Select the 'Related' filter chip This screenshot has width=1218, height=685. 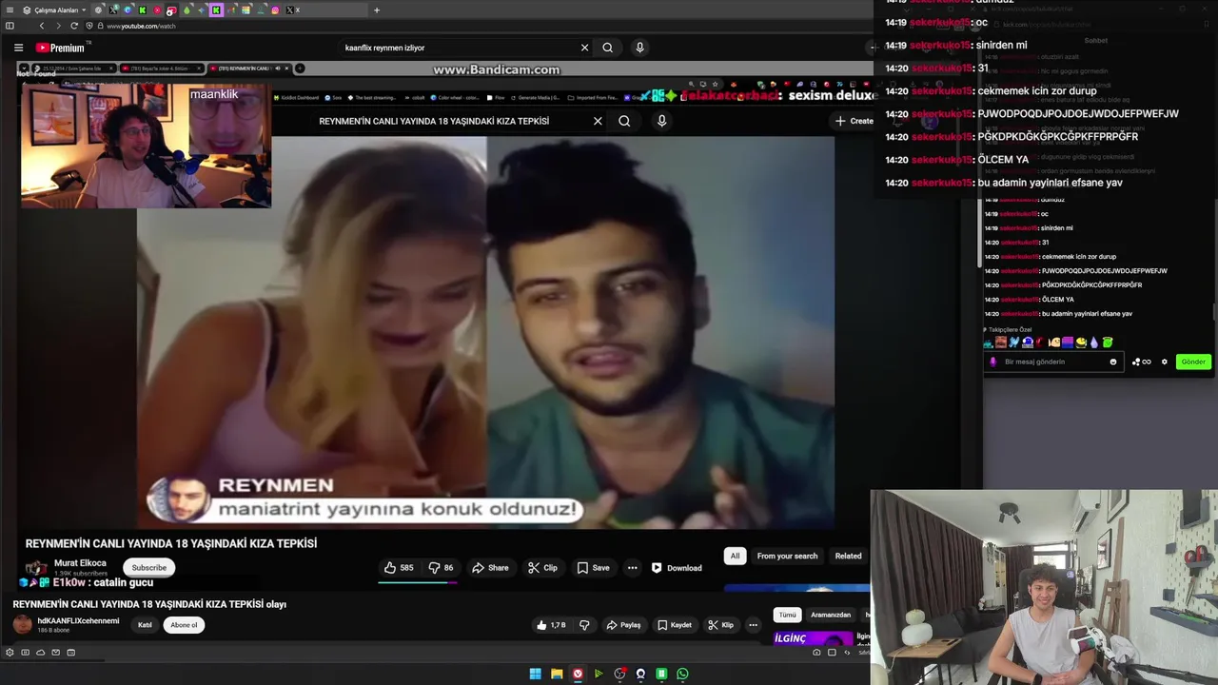tap(848, 556)
